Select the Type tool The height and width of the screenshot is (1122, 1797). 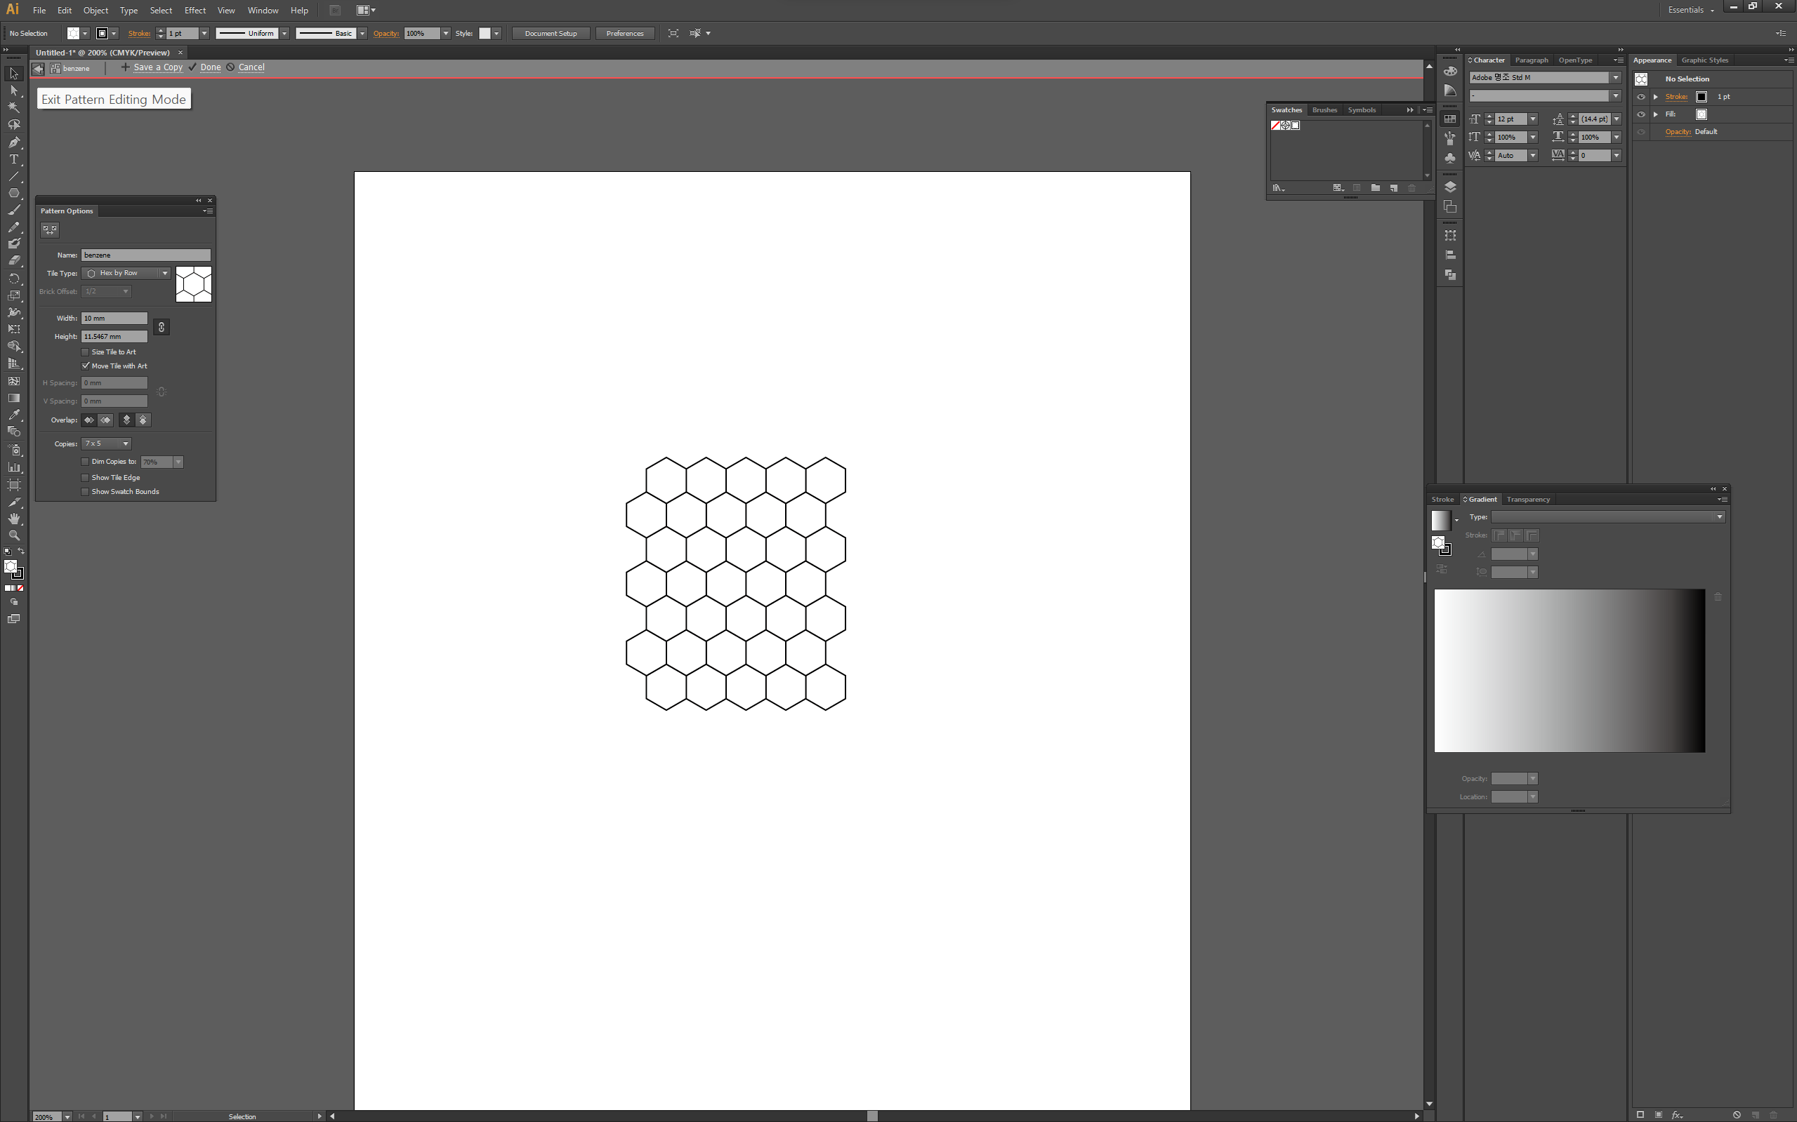[x=13, y=159]
